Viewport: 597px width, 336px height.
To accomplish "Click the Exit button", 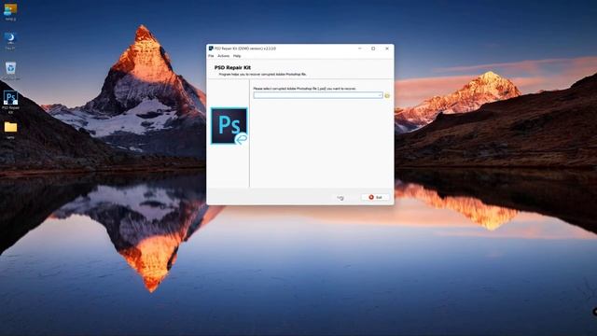I will pos(375,197).
